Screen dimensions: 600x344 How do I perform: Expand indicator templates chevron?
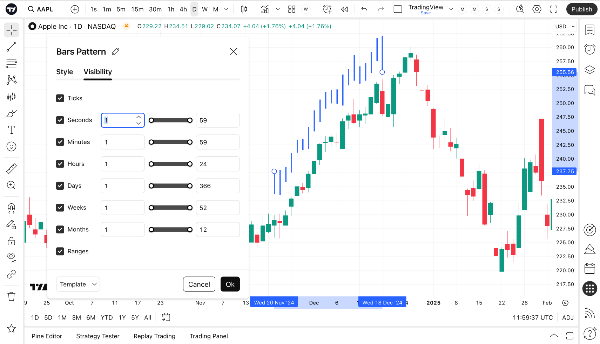[x=278, y=9]
